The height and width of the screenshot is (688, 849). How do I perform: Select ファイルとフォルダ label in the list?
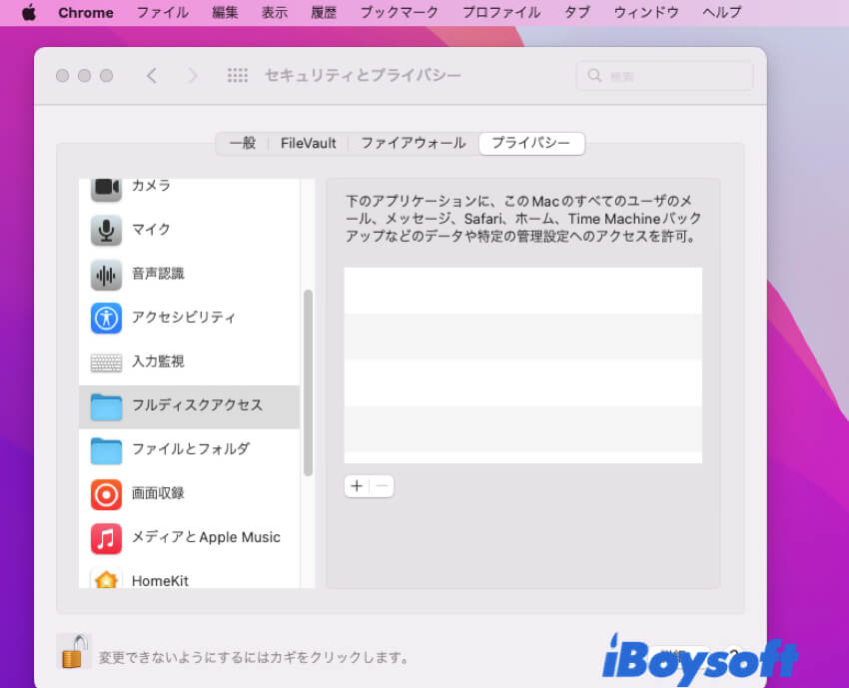pyautogui.click(x=191, y=449)
